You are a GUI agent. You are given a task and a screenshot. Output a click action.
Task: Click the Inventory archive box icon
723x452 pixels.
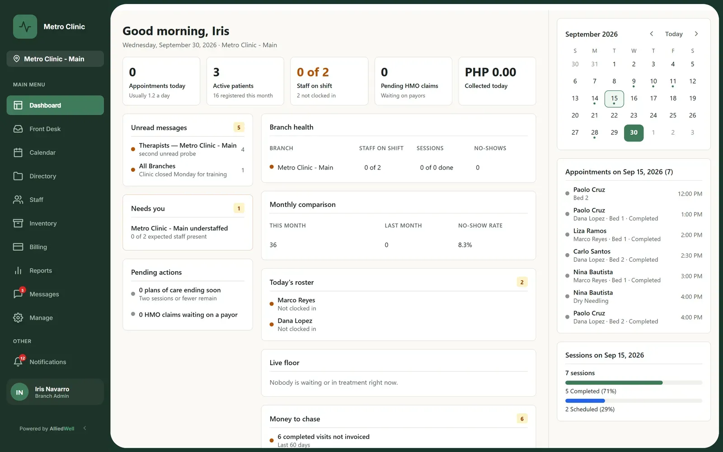coord(18,223)
